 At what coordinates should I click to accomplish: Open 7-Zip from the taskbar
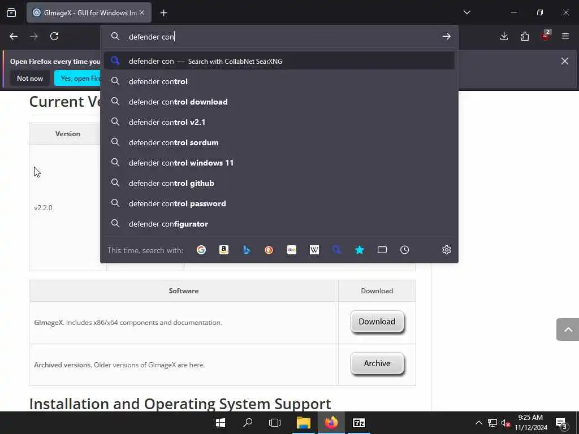(359, 423)
